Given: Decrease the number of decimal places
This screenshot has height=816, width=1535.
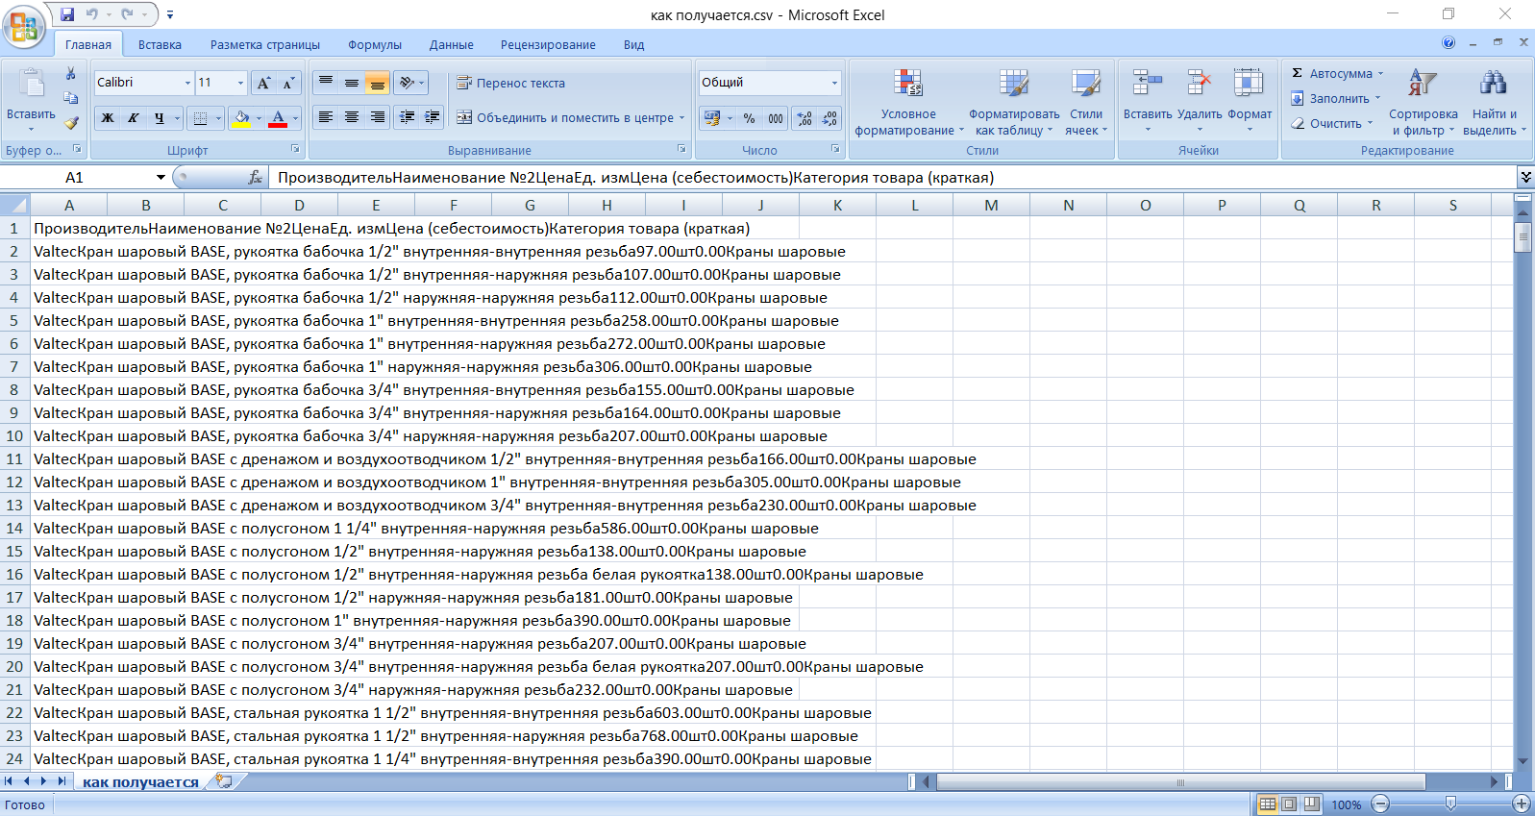Looking at the screenshot, I should tap(829, 118).
